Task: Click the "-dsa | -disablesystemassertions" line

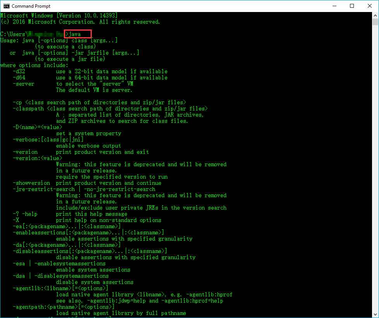Action: [60, 276]
